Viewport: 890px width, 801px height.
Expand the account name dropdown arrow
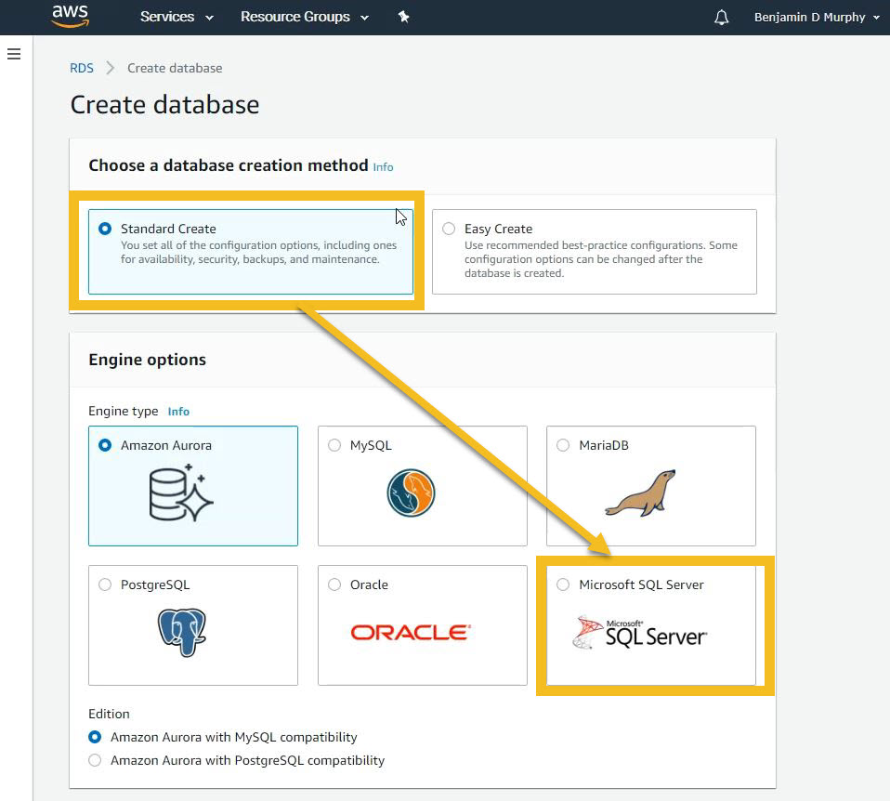(876, 18)
